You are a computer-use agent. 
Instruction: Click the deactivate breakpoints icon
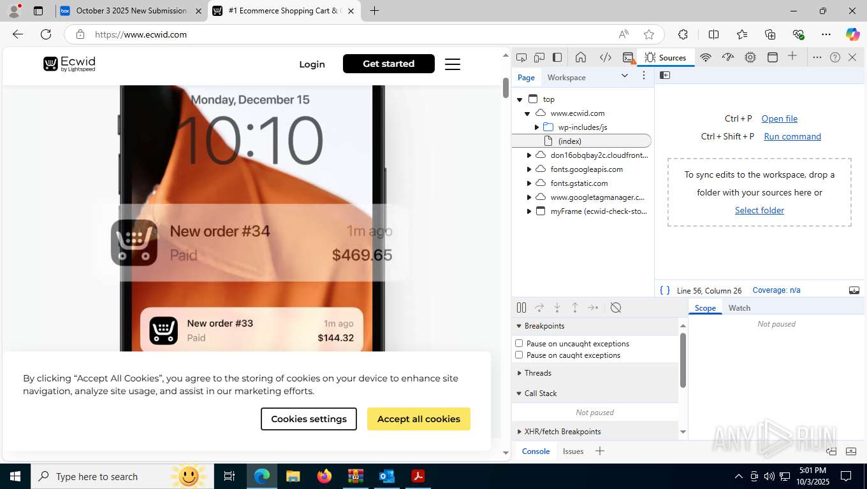coord(616,308)
